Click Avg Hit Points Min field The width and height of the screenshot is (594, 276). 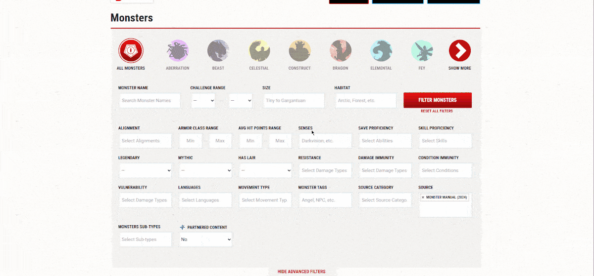click(x=250, y=141)
